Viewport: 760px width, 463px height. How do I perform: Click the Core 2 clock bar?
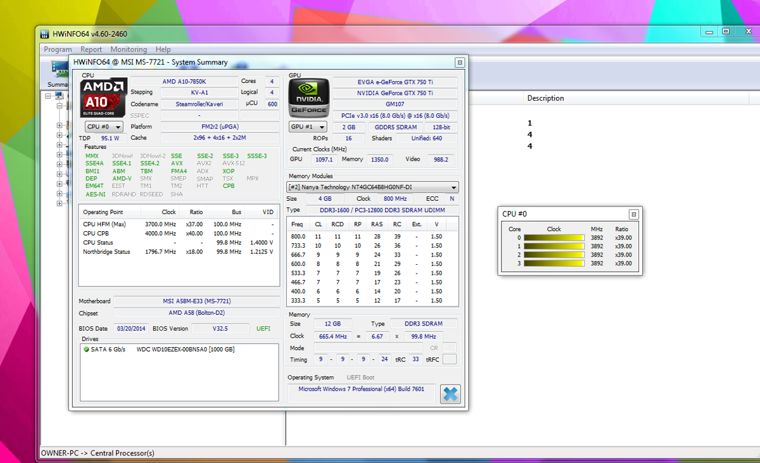tap(554, 255)
